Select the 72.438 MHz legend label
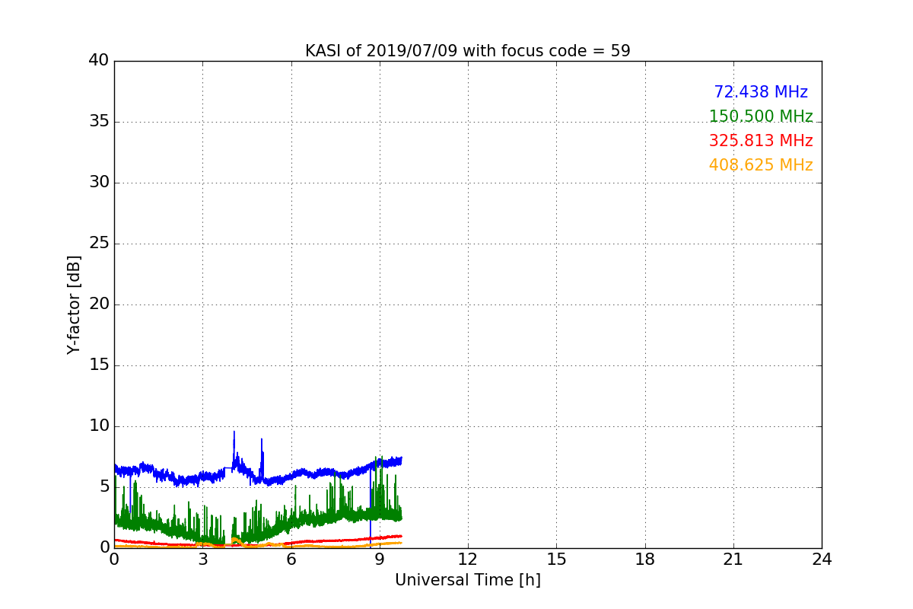Viewport: 913px width, 609px height. (761, 92)
